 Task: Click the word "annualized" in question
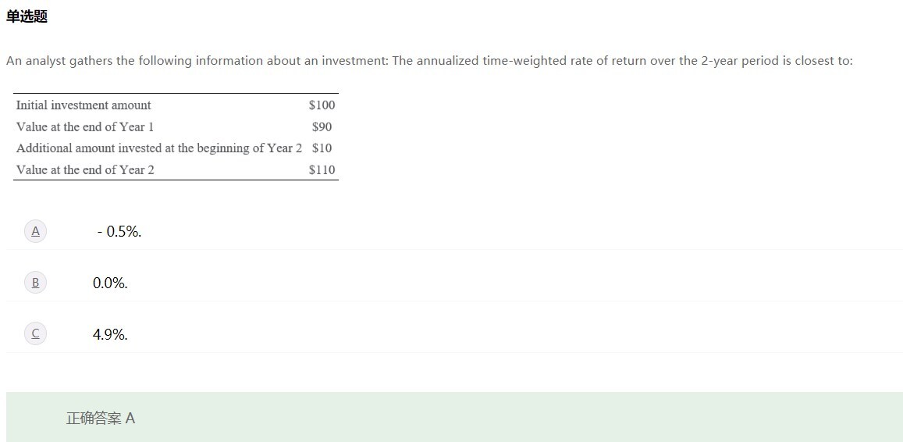click(447, 61)
